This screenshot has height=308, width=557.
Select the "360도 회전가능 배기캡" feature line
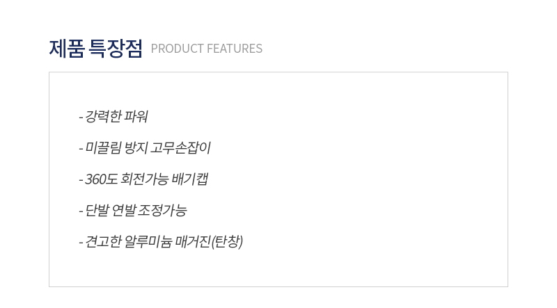click(143, 179)
